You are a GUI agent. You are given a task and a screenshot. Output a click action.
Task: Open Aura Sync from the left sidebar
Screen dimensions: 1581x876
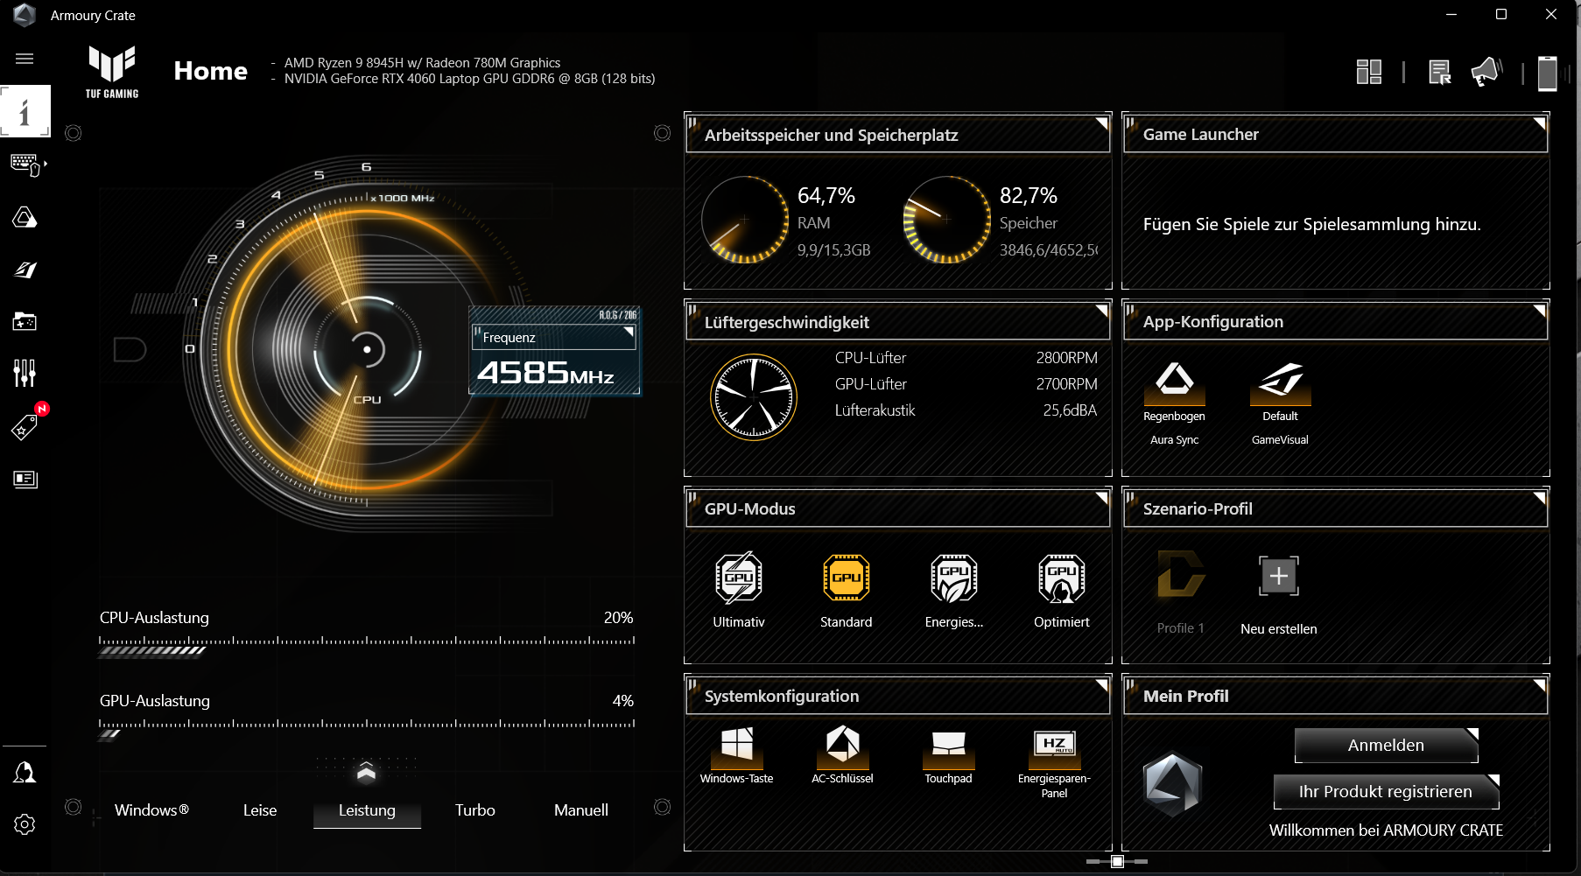pos(25,217)
